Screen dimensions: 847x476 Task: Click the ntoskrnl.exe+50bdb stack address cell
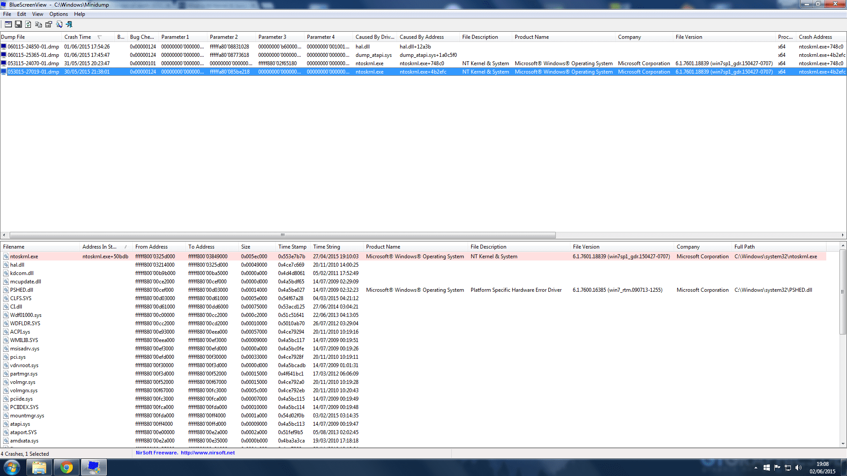pyautogui.click(x=105, y=257)
